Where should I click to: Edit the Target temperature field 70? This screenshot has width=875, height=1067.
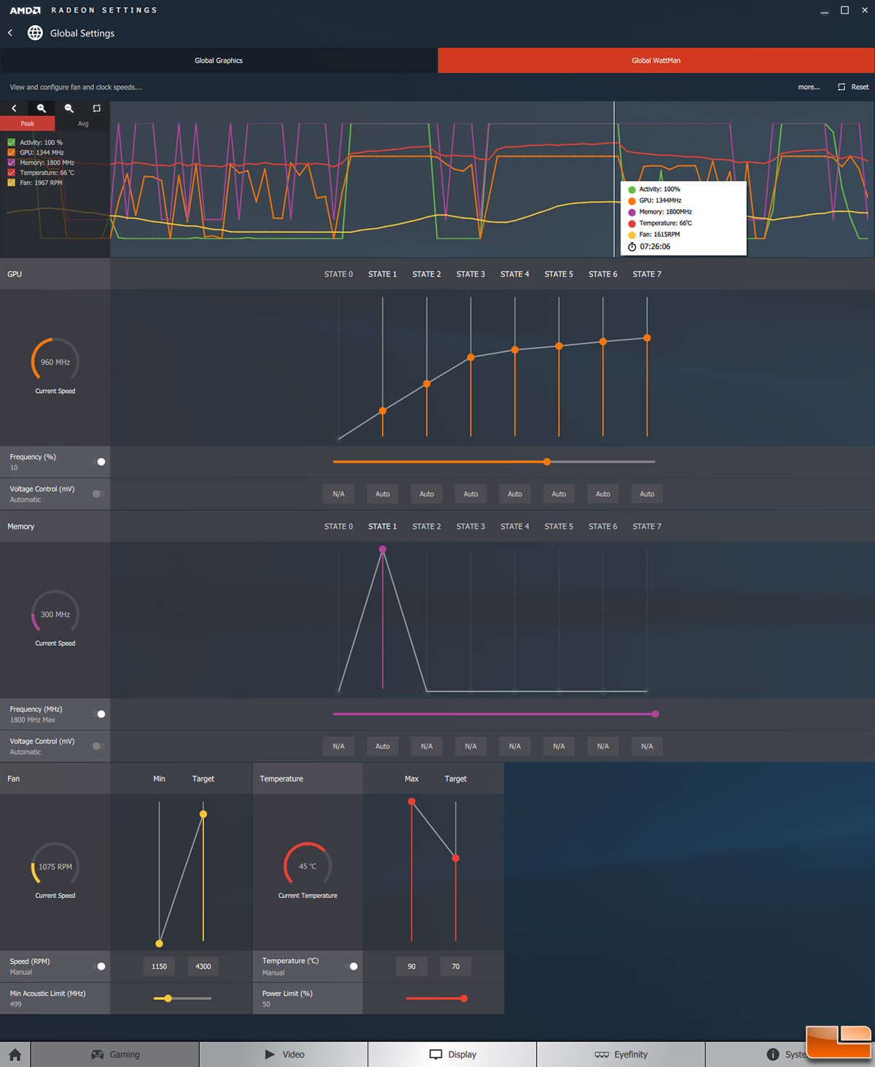click(x=456, y=966)
